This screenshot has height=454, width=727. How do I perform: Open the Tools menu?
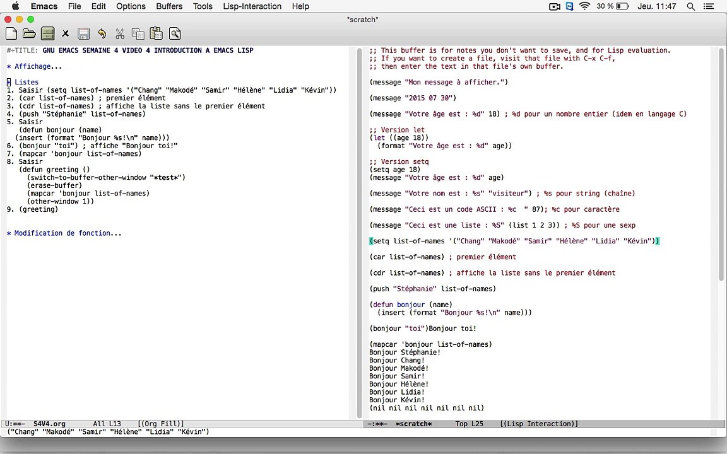coord(203,6)
